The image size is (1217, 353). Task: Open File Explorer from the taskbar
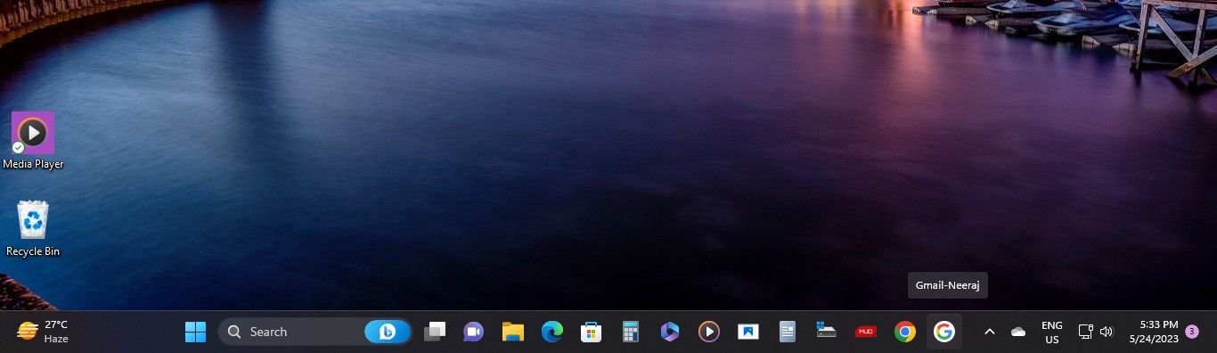(x=512, y=332)
